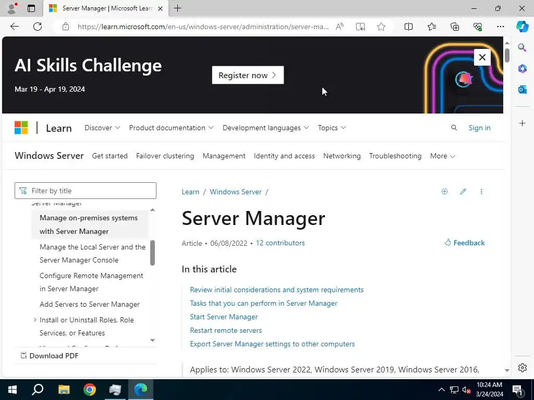Image resolution: width=534 pixels, height=400 pixels.
Task: Click the Read aloud icon in address bar
Action: click(x=339, y=27)
